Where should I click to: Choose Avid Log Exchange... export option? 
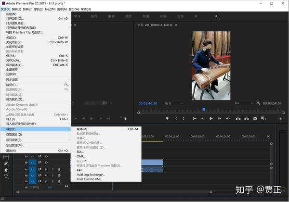tap(106, 175)
